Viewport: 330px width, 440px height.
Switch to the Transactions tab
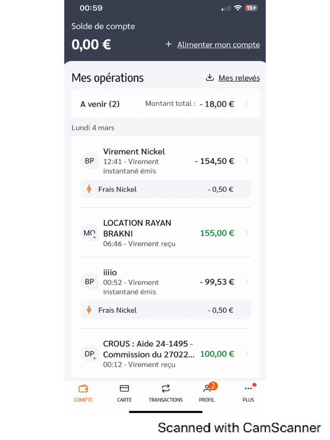pyautogui.click(x=165, y=389)
